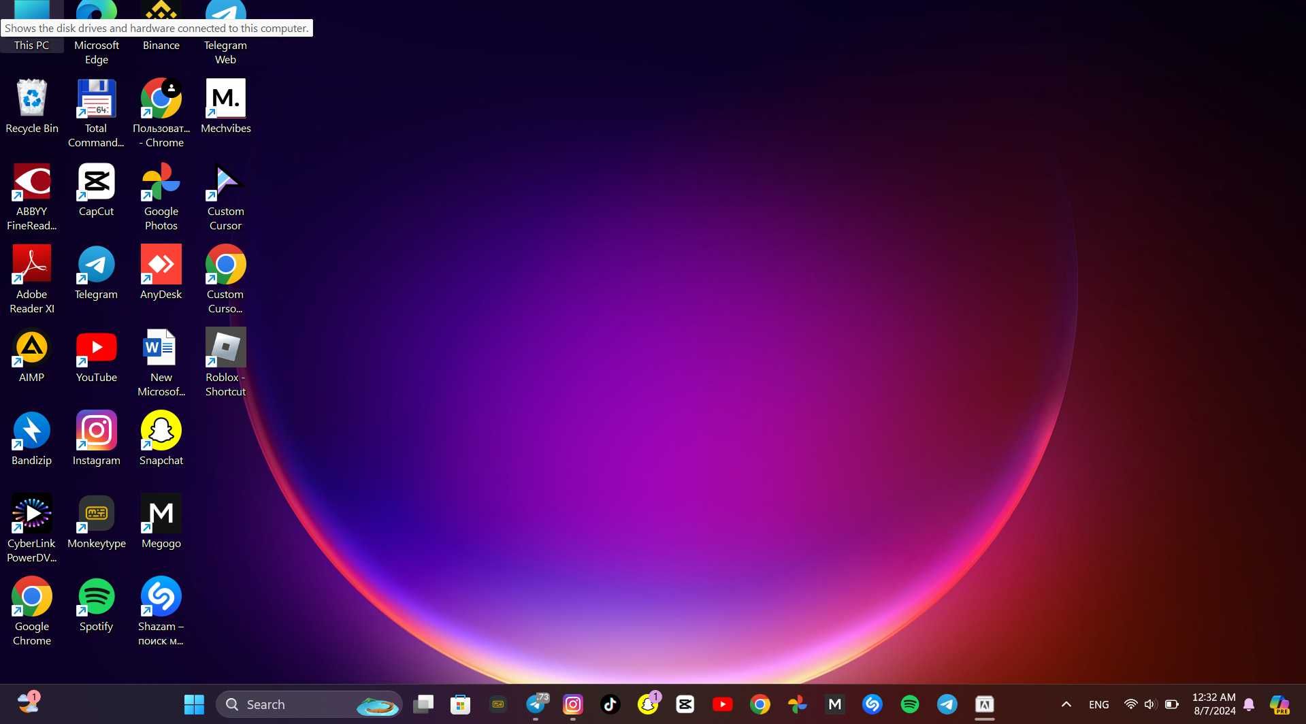Screen dimensions: 1306x724
Task: Open Task View from the taskbar
Action: pos(423,704)
